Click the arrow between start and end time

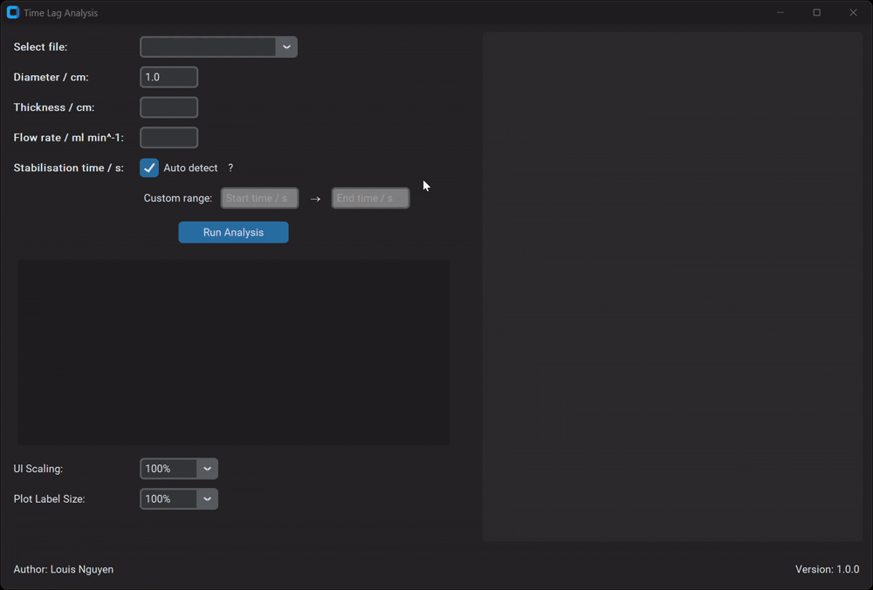(315, 199)
